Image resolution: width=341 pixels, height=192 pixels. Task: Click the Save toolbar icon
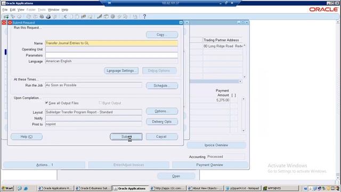28,17
